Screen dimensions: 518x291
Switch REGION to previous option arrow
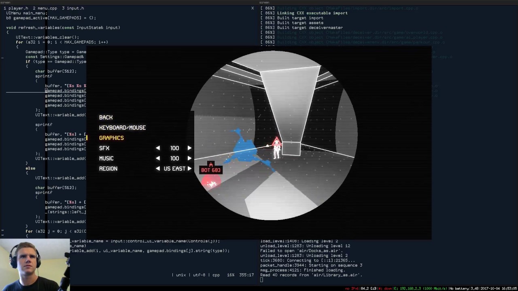pyautogui.click(x=158, y=169)
